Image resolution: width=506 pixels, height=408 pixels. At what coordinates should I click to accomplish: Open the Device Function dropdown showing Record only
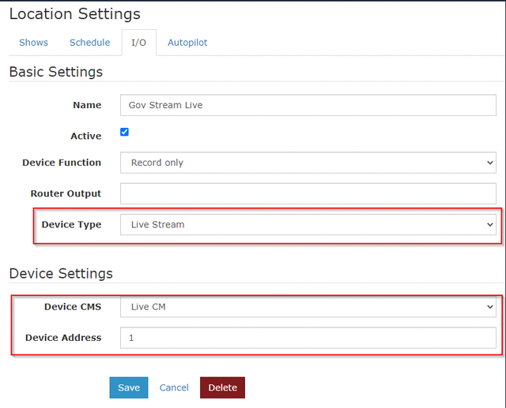pyautogui.click(x=308, y=163)
